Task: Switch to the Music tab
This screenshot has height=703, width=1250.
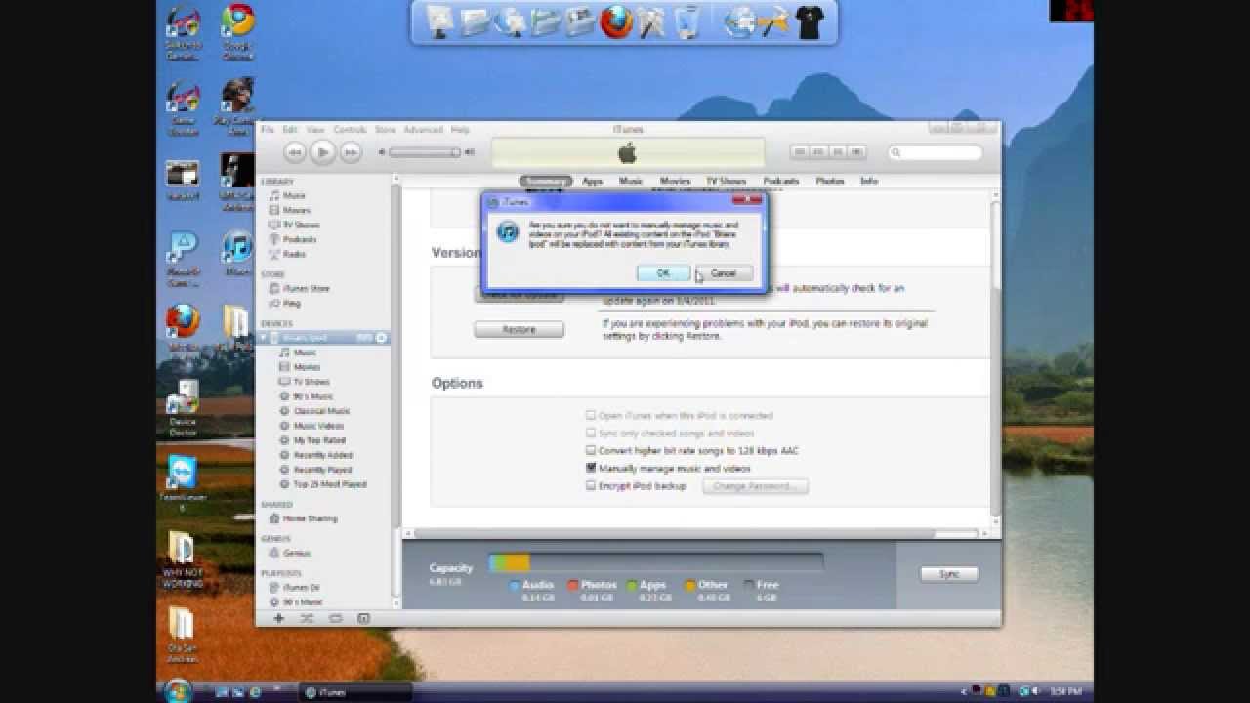Action: (631, 181)
